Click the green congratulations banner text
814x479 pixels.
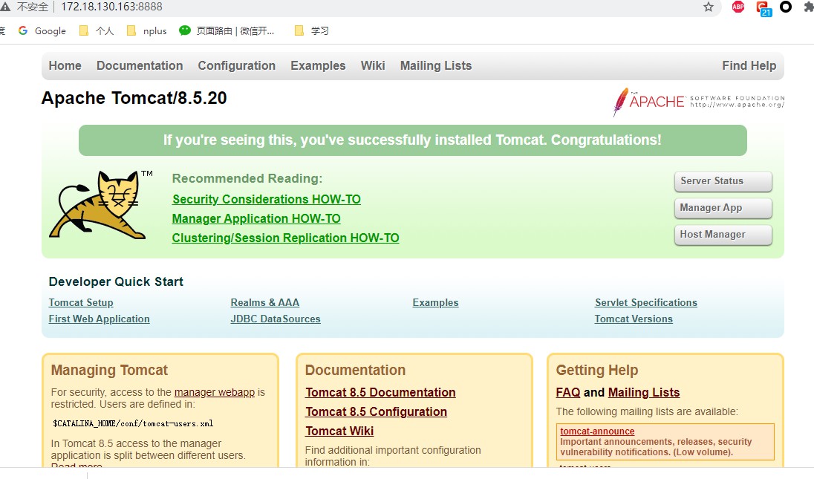click(x=413, y=140)
